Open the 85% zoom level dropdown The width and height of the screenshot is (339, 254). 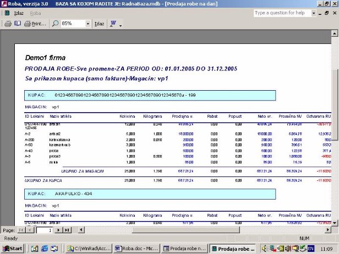(x=88, y=24)
